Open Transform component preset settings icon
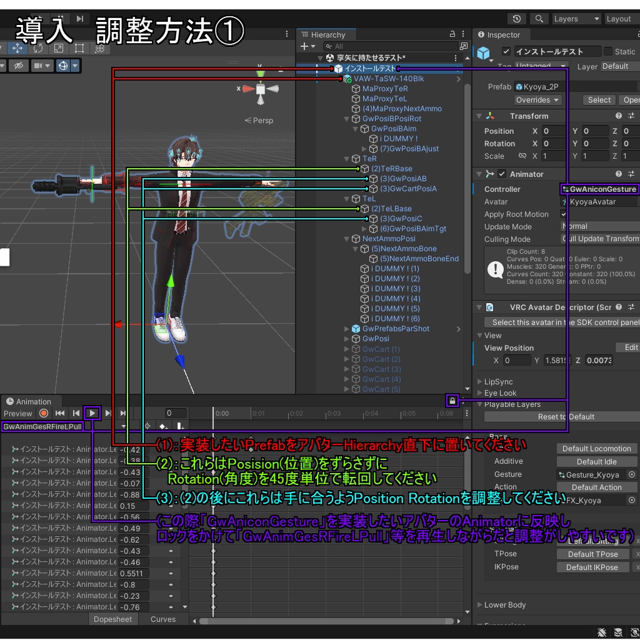 631,116
